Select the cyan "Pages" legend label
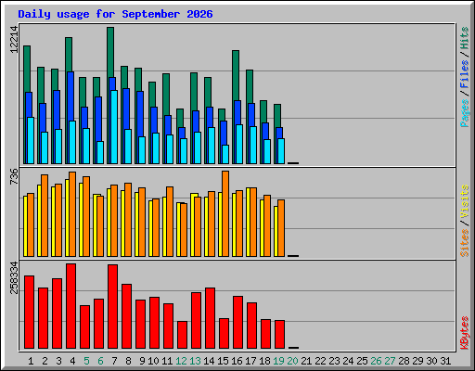This screenshot has width=475, height=371. pos(465,113)
